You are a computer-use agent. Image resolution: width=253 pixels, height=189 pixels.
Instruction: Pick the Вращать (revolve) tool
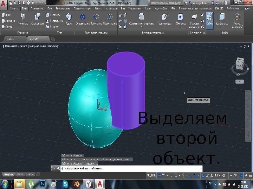pos(53,27)
